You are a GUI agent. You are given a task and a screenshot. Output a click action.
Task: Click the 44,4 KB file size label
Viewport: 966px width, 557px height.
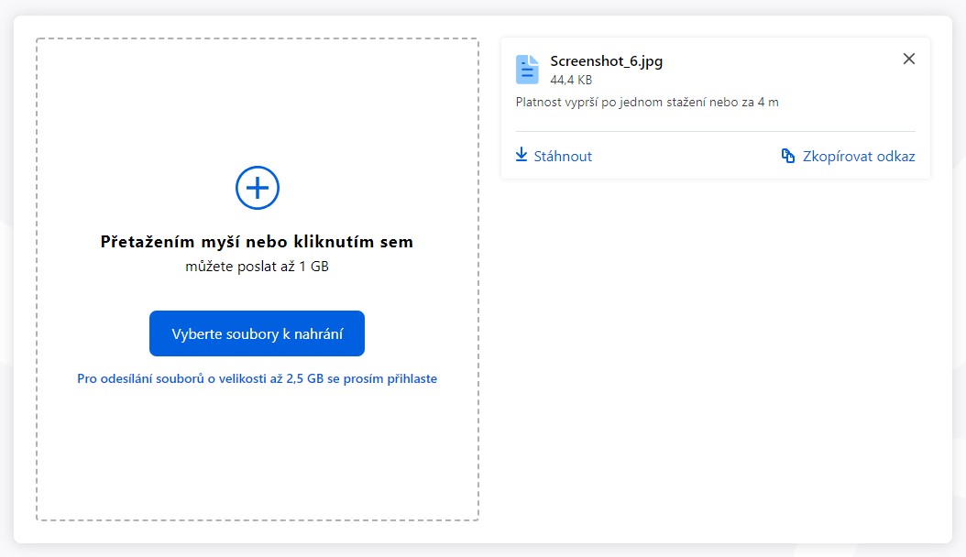(x=571, y=80)
